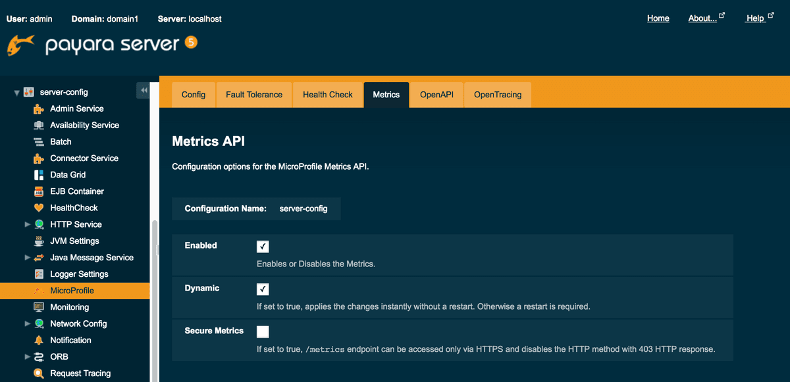Click the MicroProfile icon
The width and height of the screenshot is (790, 382).
click(x=39, y=291)
